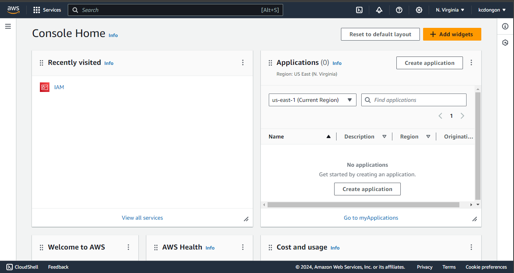Open the settings gear in header
514x273 pixels.
419,10
